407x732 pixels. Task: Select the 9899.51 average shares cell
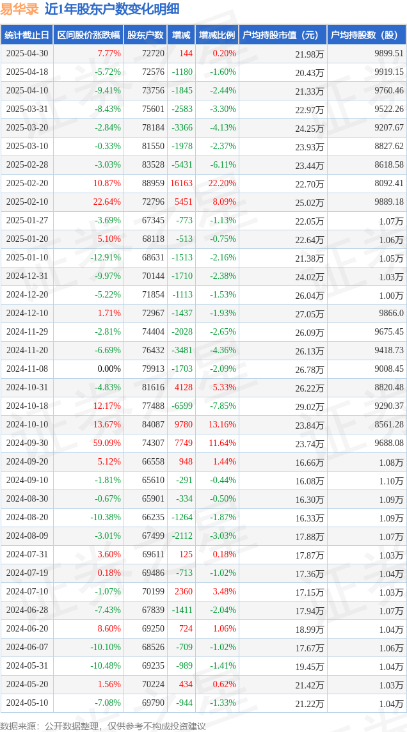point(389,53)
